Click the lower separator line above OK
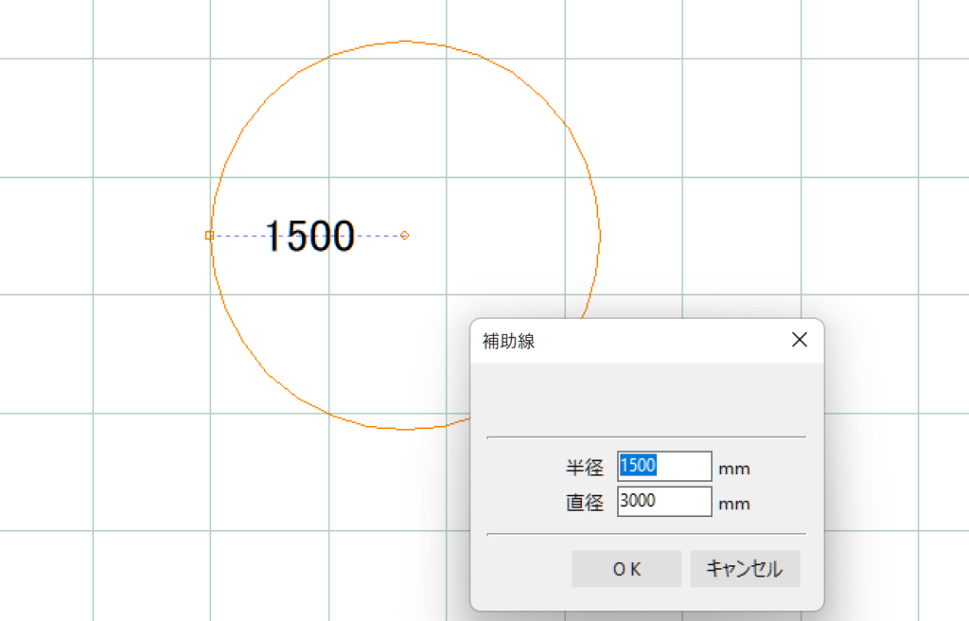This screenshot has width=969, height=621. (x=645, y=534)
